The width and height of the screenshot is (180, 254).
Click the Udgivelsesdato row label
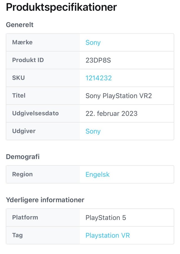pos(35,113)
